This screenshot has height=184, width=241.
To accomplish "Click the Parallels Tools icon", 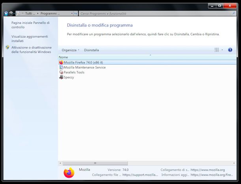I will (x=61, y=72).
